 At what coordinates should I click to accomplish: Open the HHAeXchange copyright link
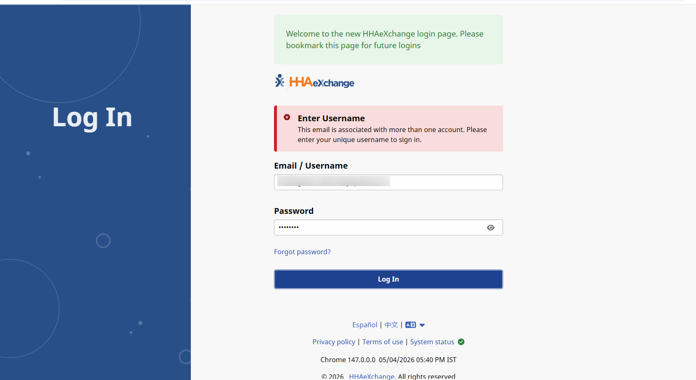click(x=372, y=376)
